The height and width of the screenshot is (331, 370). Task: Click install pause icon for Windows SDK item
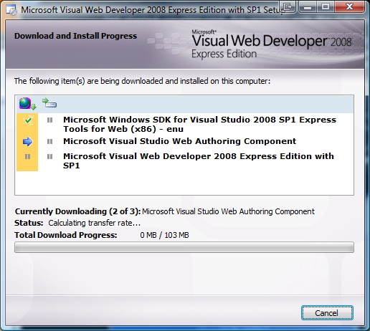click(x=49, y=120)
